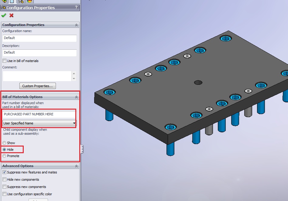Accept changes with the green checkmark

(x=4, y=15)
